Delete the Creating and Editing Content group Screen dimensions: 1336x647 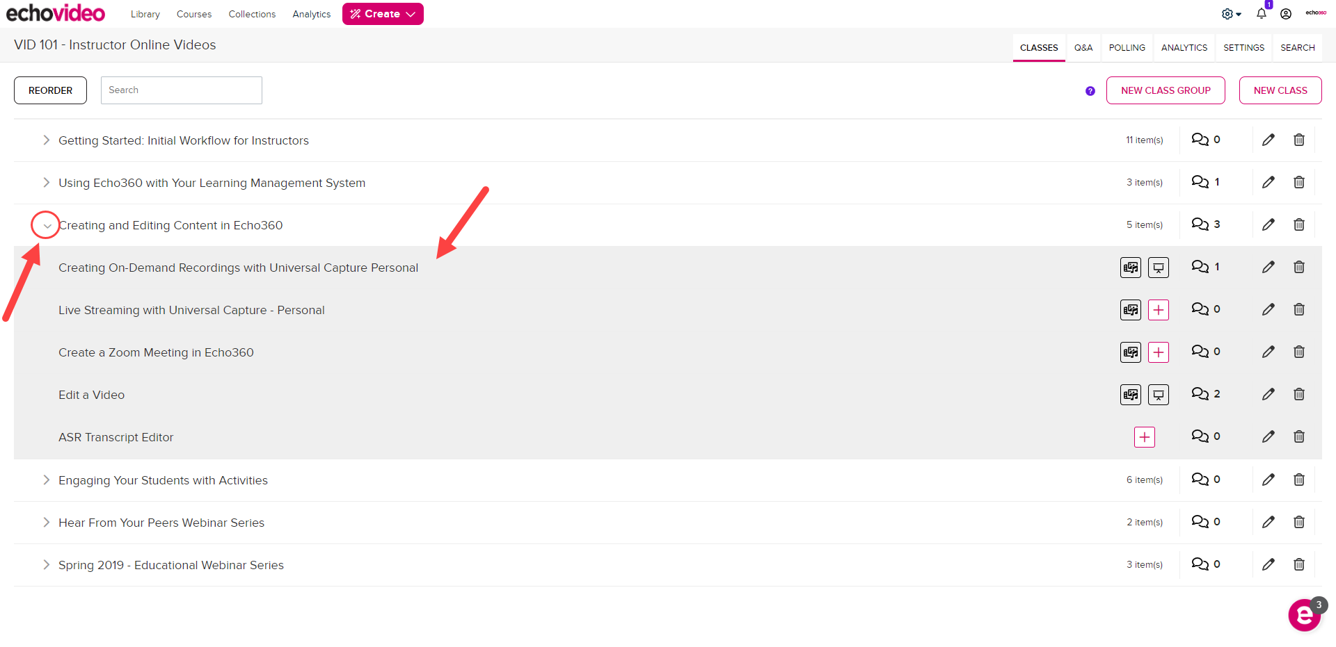pos(1299,224)
